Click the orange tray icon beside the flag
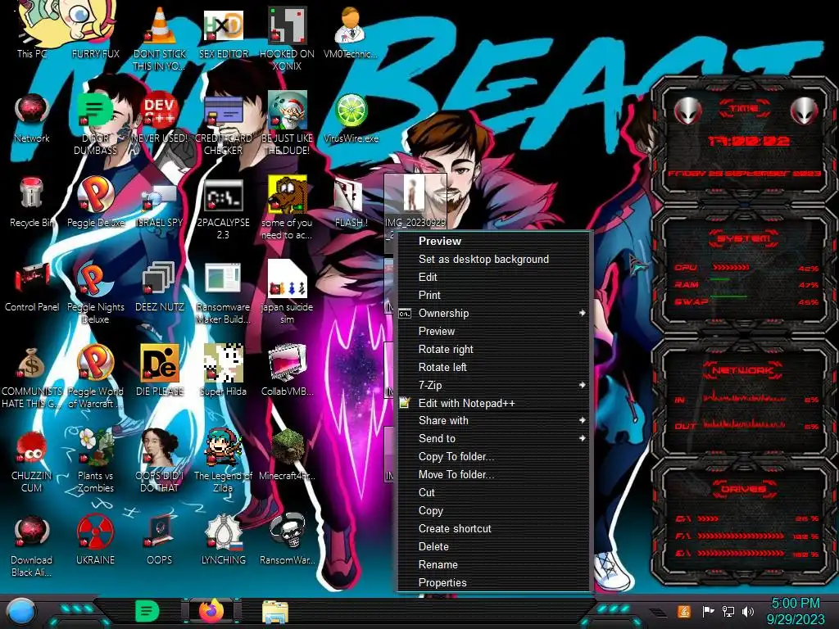This screenshot has width=839, height=629. click(x=684, y=611)
